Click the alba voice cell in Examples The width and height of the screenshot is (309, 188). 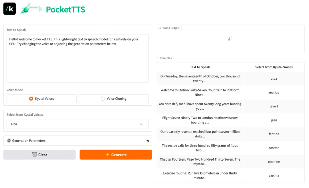[x=274, y=79]
